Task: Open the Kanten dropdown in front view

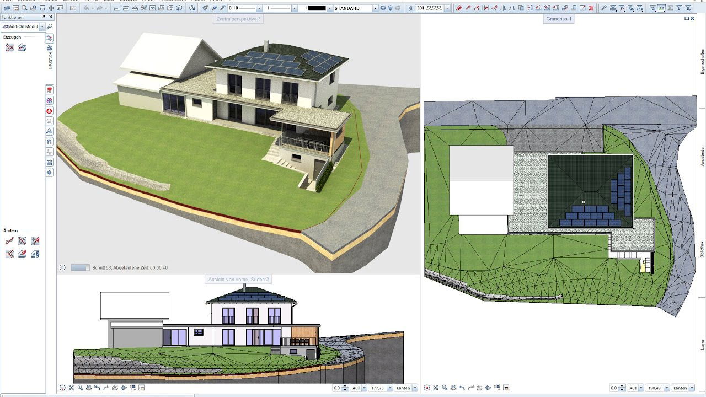Action: tap(415, 388)
